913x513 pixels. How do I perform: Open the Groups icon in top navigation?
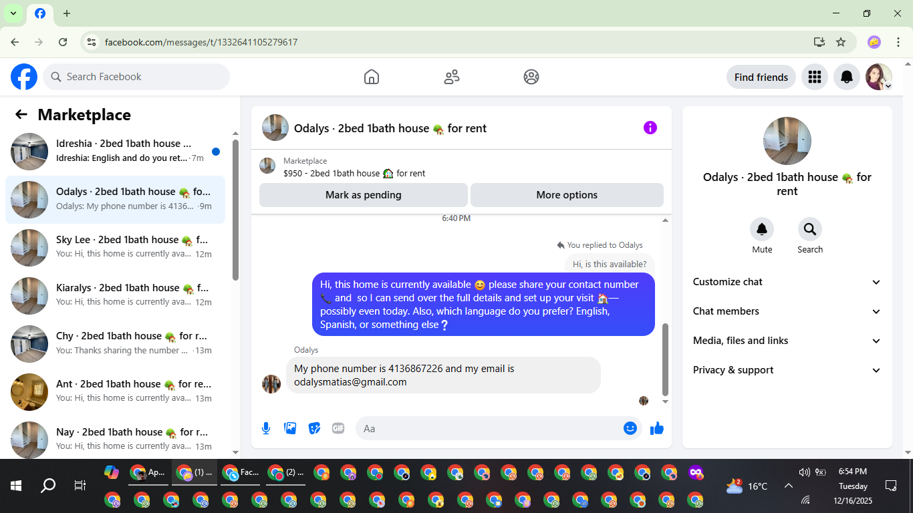(x=531, y=77)
